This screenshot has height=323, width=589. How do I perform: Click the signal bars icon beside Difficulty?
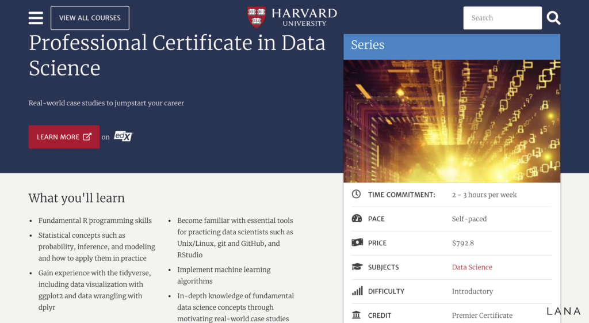coord(357,291)
